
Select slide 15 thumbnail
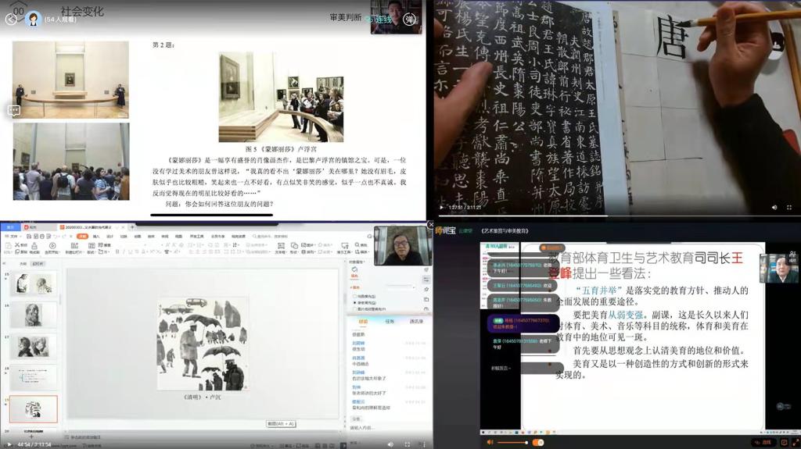click(34, 283)
